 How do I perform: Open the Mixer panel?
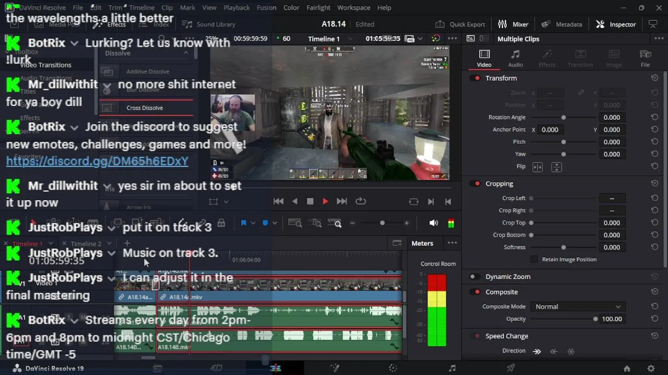tap(514, 24)
